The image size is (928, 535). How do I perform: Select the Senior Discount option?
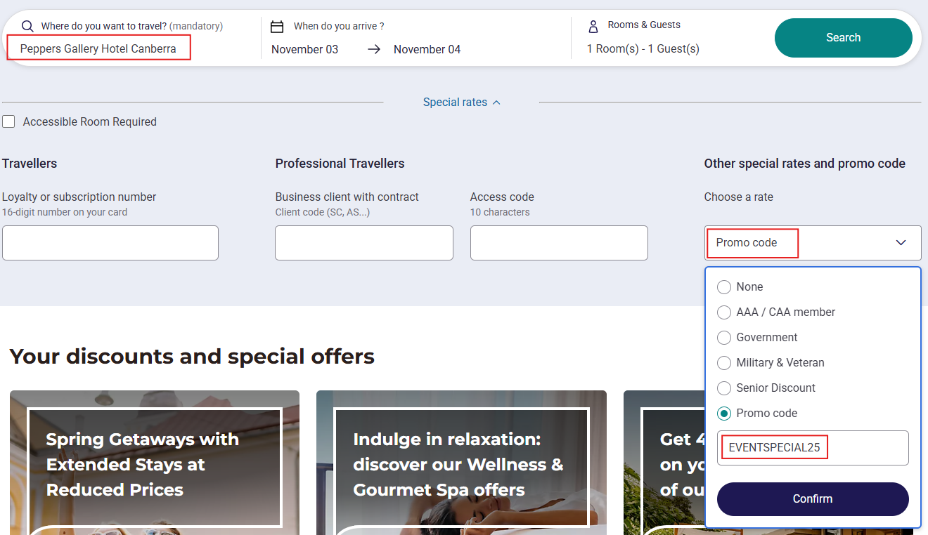coord(724,388)
